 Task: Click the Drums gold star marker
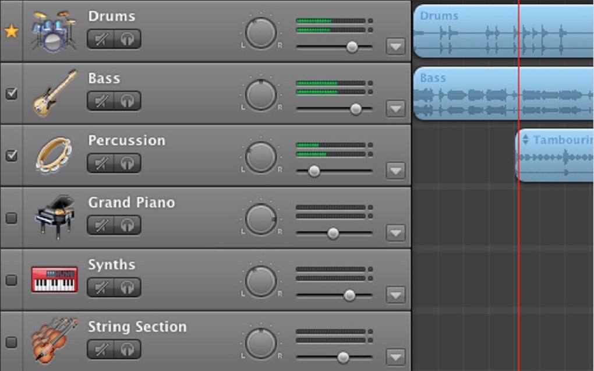11,31
